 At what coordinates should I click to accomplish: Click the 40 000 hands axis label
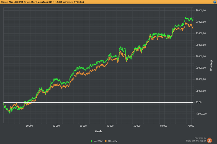click(110, 126)
